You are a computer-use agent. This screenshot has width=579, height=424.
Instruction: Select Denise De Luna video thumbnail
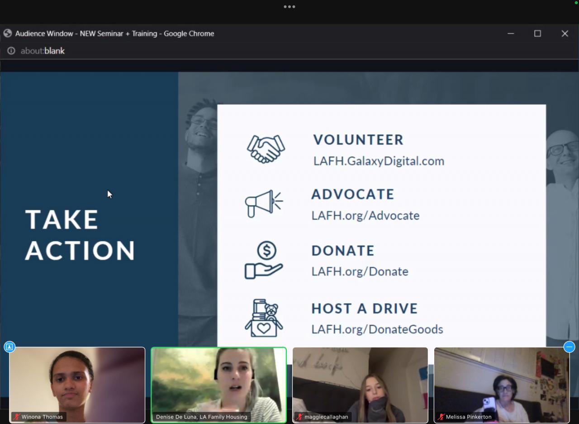tap(218, 385)
